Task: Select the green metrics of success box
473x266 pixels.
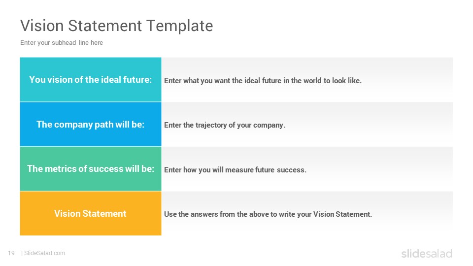Action: (x=91, y=169)
